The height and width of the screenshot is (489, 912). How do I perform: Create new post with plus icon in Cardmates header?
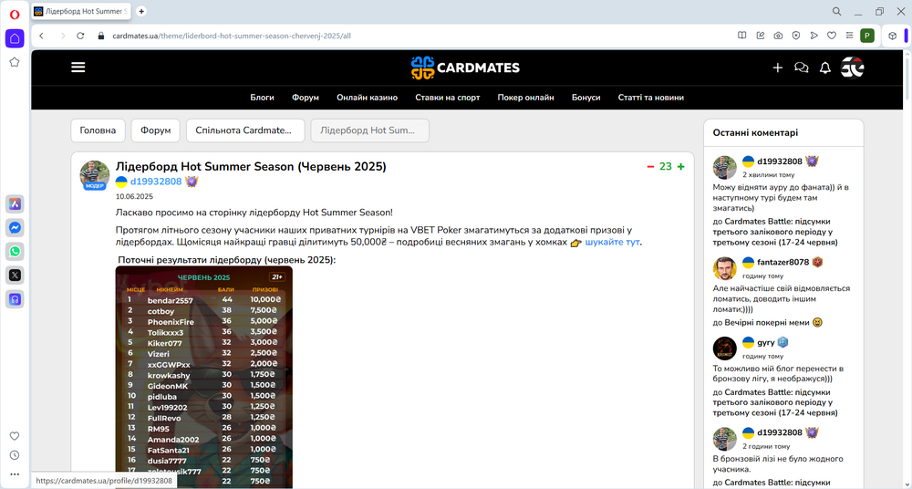[x=778, y=68]
